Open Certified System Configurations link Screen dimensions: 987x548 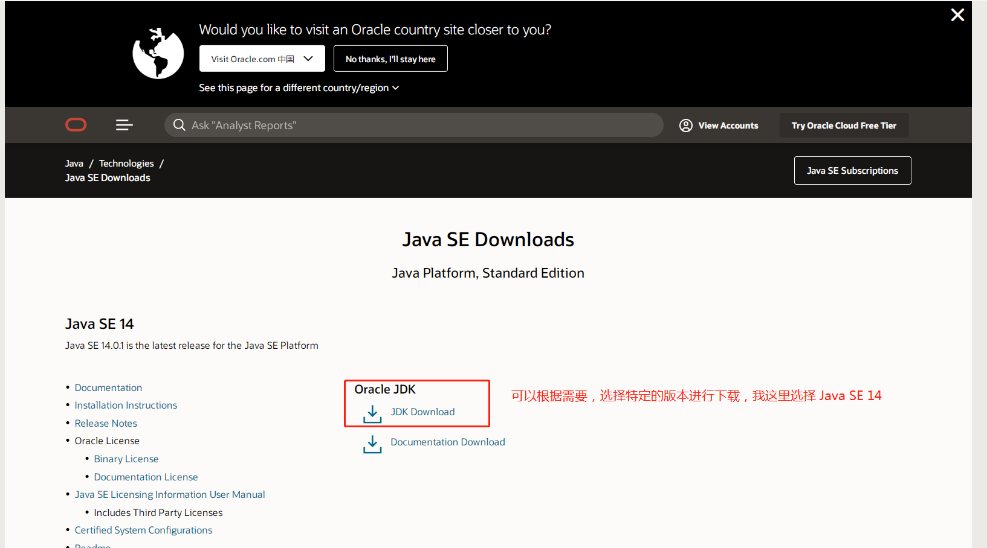click(x=144, y=530)
